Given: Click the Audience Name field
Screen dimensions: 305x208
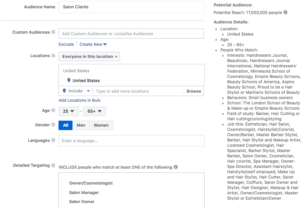Looking at the screenshot, I should point(131,7).
